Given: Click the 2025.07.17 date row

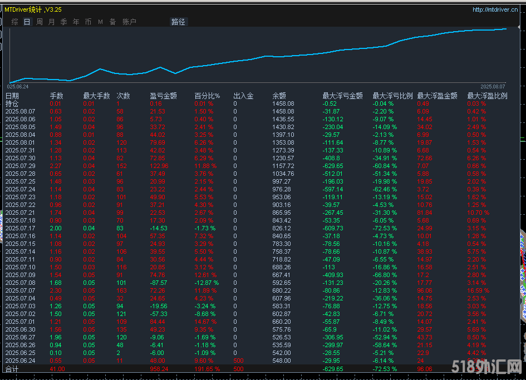Looking at the screenshot, I should coord(20,228).
